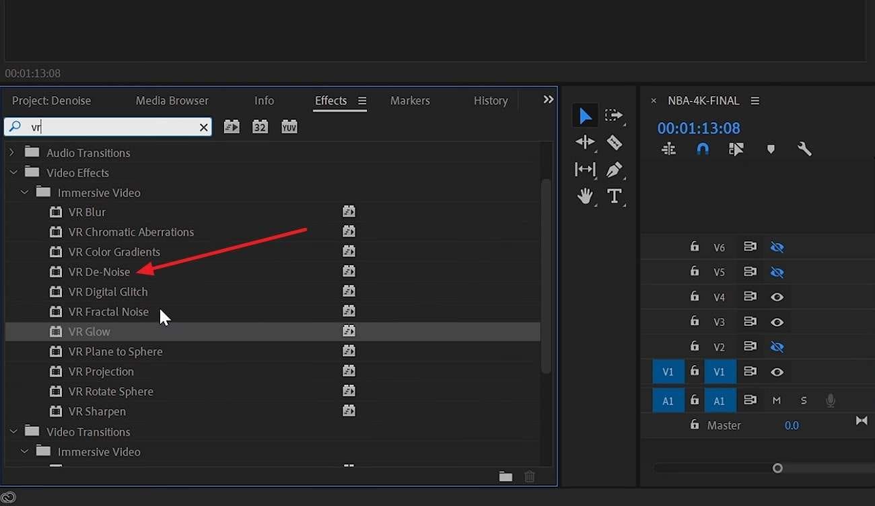Collapse the Immersive Video folder
Image resolution: width=875 pixels, height=506 pixels.
[24, 192]
